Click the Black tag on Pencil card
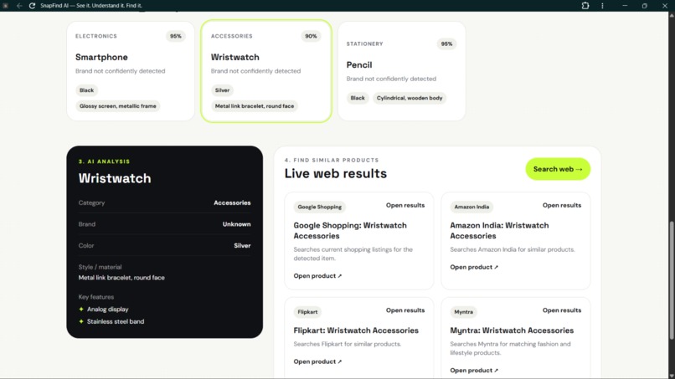 coord(358,98)
